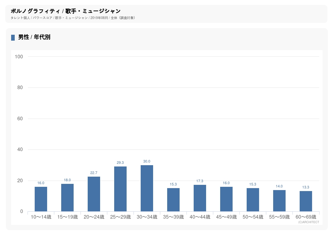This screenshot has width=335, height=235.
Task: Select the 25〜29歳 bar
Action: 120,189
